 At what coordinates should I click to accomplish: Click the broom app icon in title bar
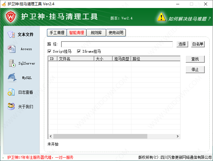[x=4, y=4]
